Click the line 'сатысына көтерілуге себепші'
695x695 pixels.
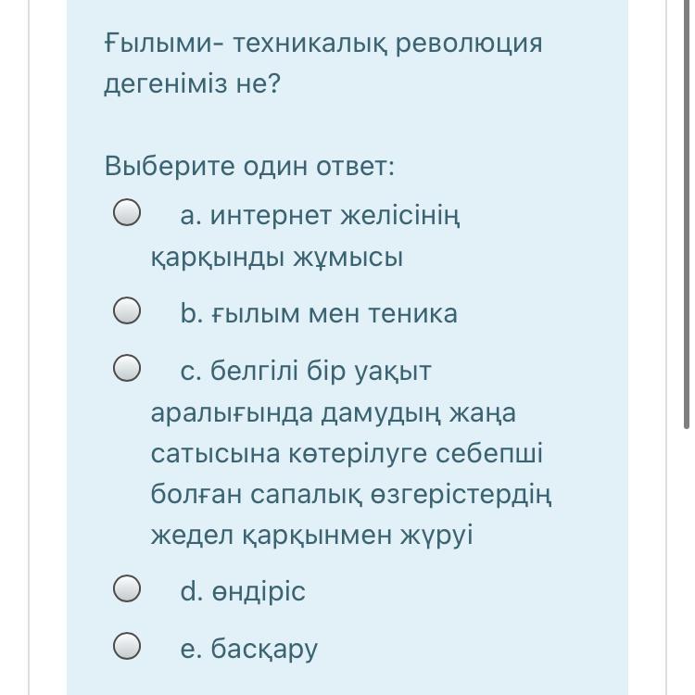tap(347, 453)
